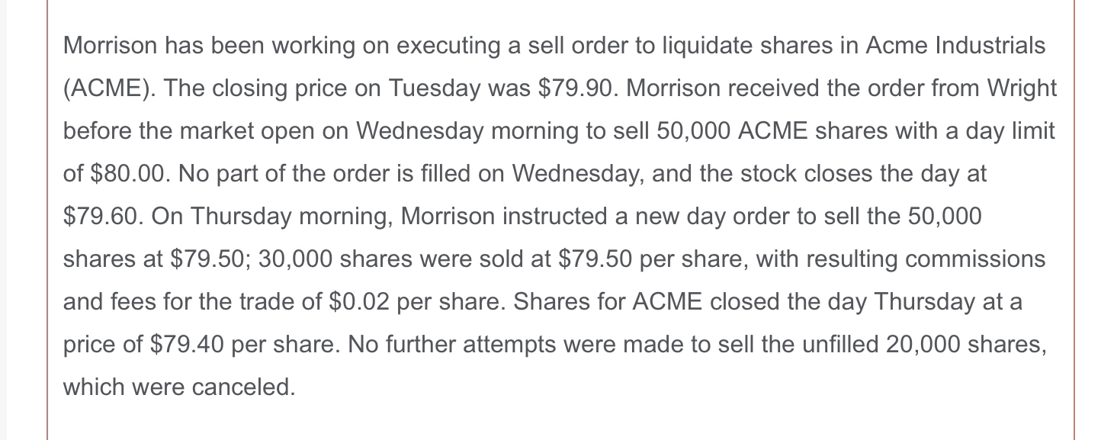Click the "30,000" shares sold figure
This screenshot has width=1101, height=440.
pyautogui.click(x=295, y=259)
